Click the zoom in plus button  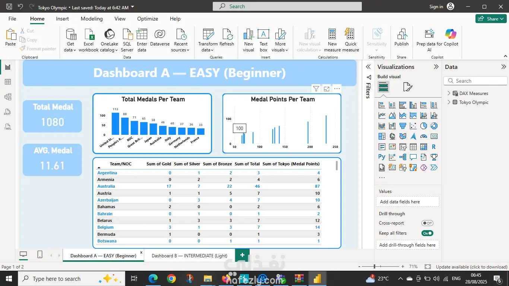point(402,267)
